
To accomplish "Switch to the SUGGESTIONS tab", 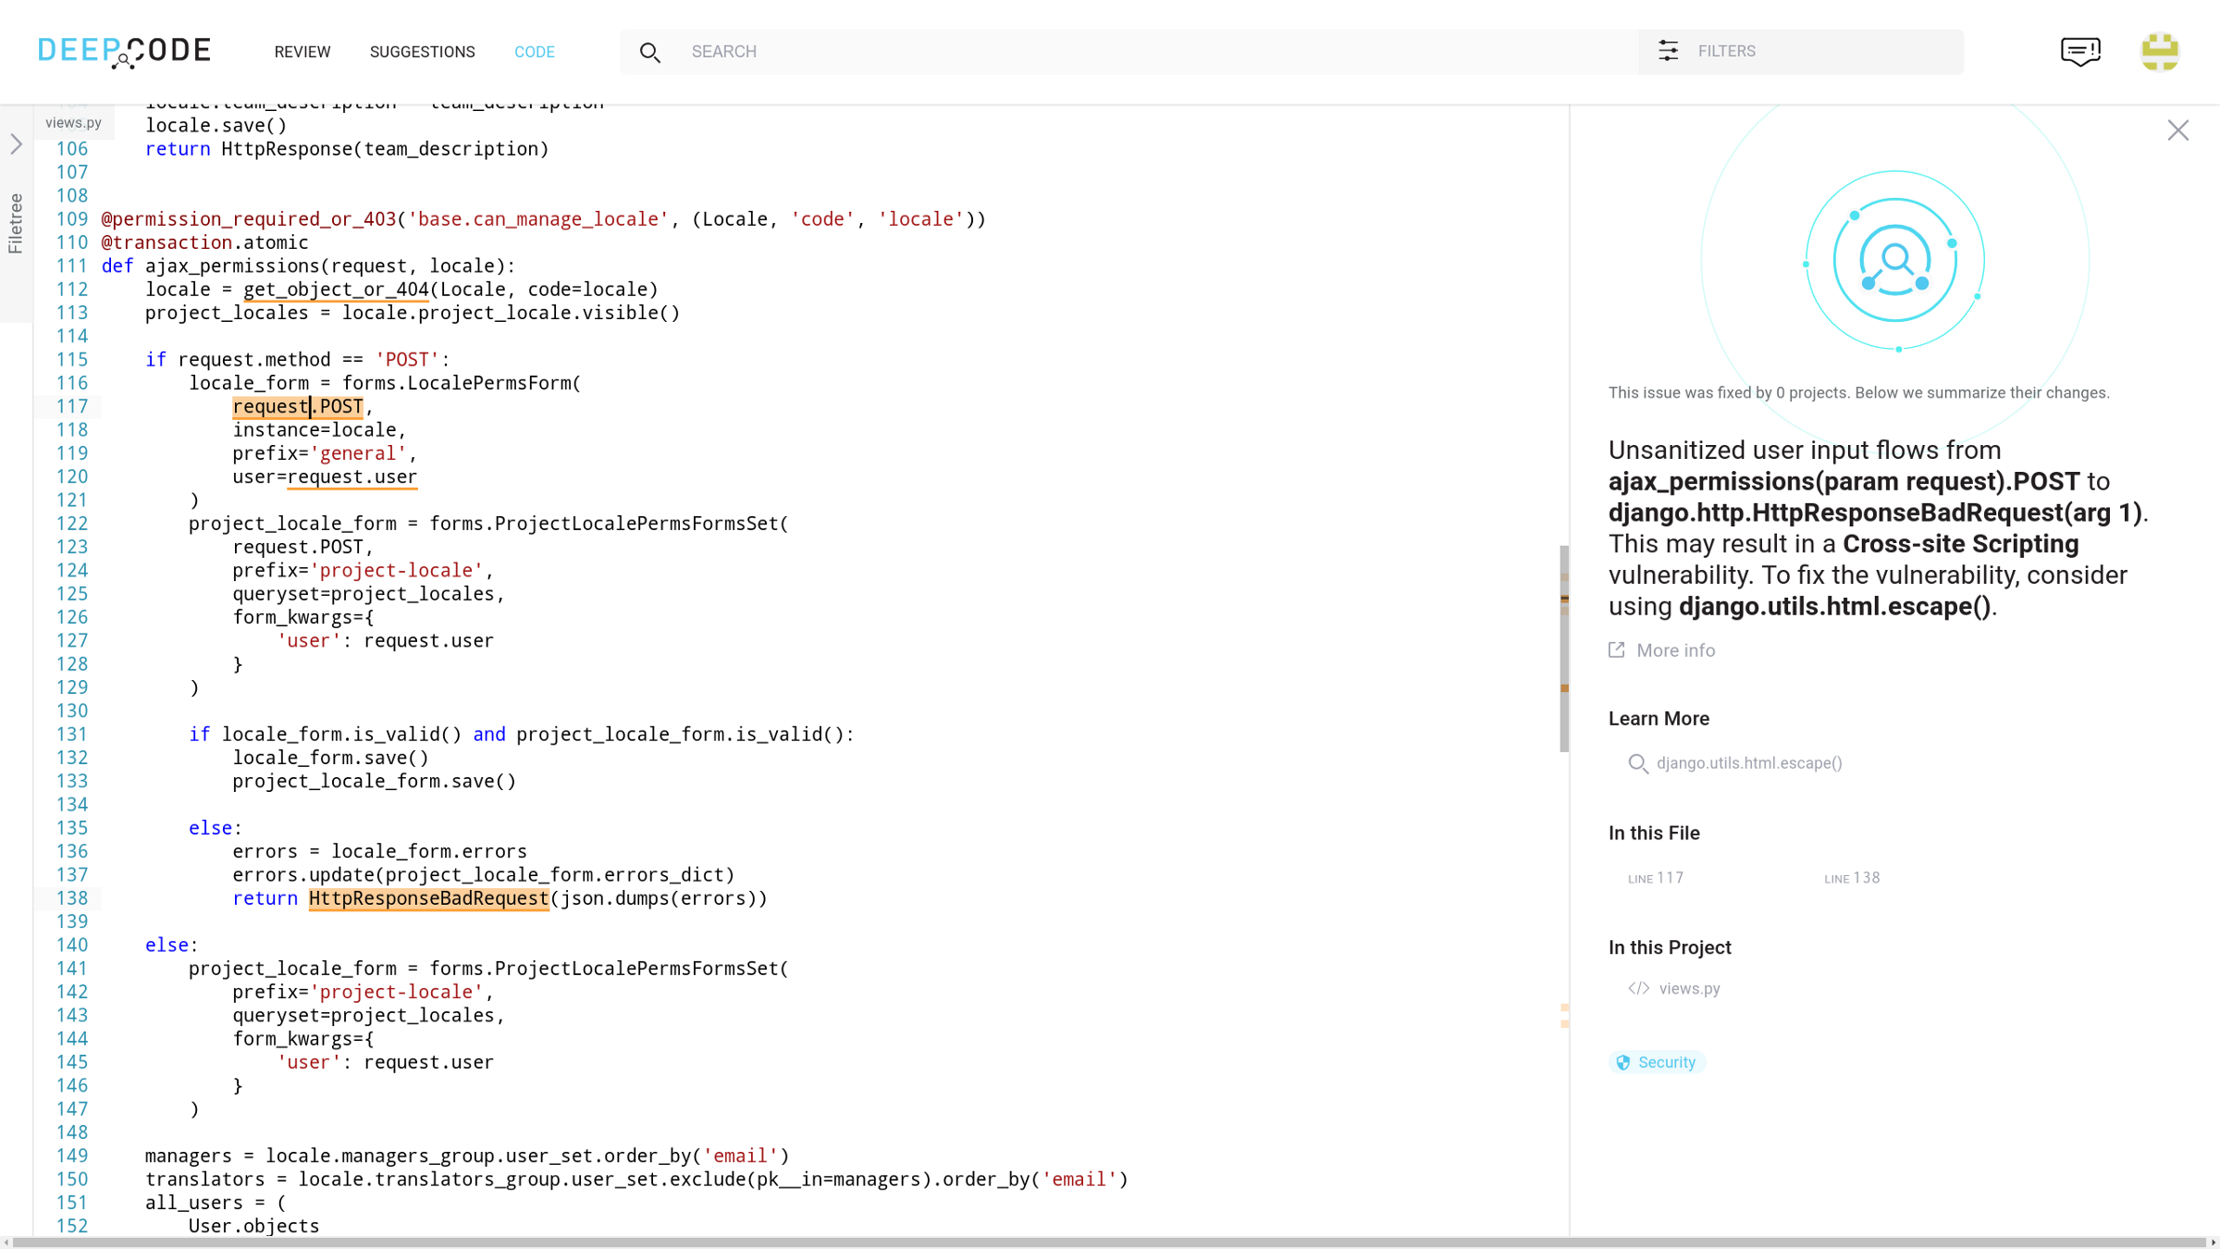I will click(x=422, y=52).
